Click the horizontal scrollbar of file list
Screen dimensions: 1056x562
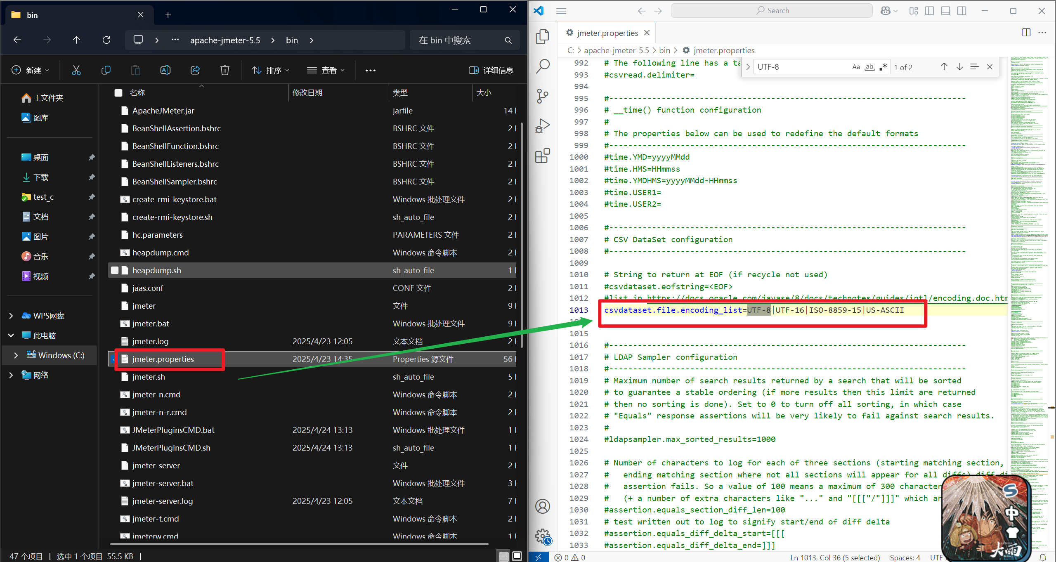[x=299, y=544]
